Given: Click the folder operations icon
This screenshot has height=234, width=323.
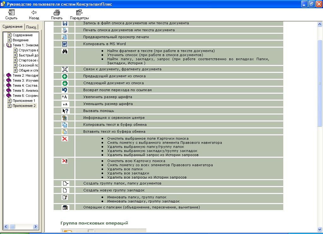Looking at the screenshot, I should [x=65, y=208].
